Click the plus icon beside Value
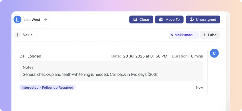 point(18,35)
